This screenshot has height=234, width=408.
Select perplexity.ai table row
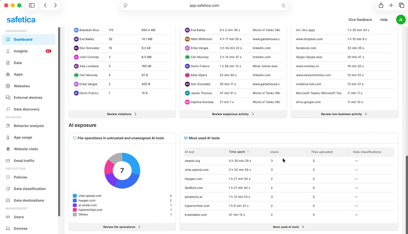click(x=289, y=197)
